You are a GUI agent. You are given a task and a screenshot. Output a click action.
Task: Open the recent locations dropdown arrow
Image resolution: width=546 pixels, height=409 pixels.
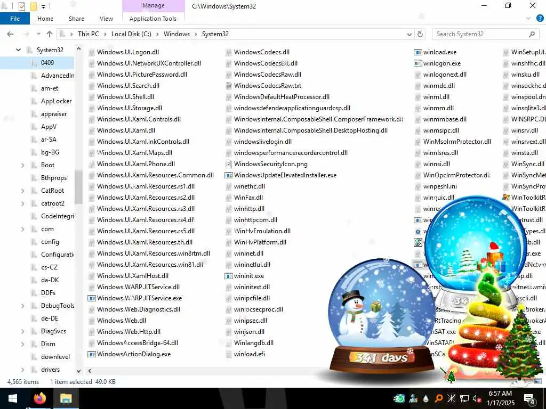click(38, 34)
